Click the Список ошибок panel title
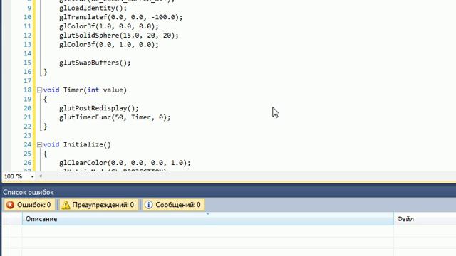 pyautogui.click(x=28, y=193)
